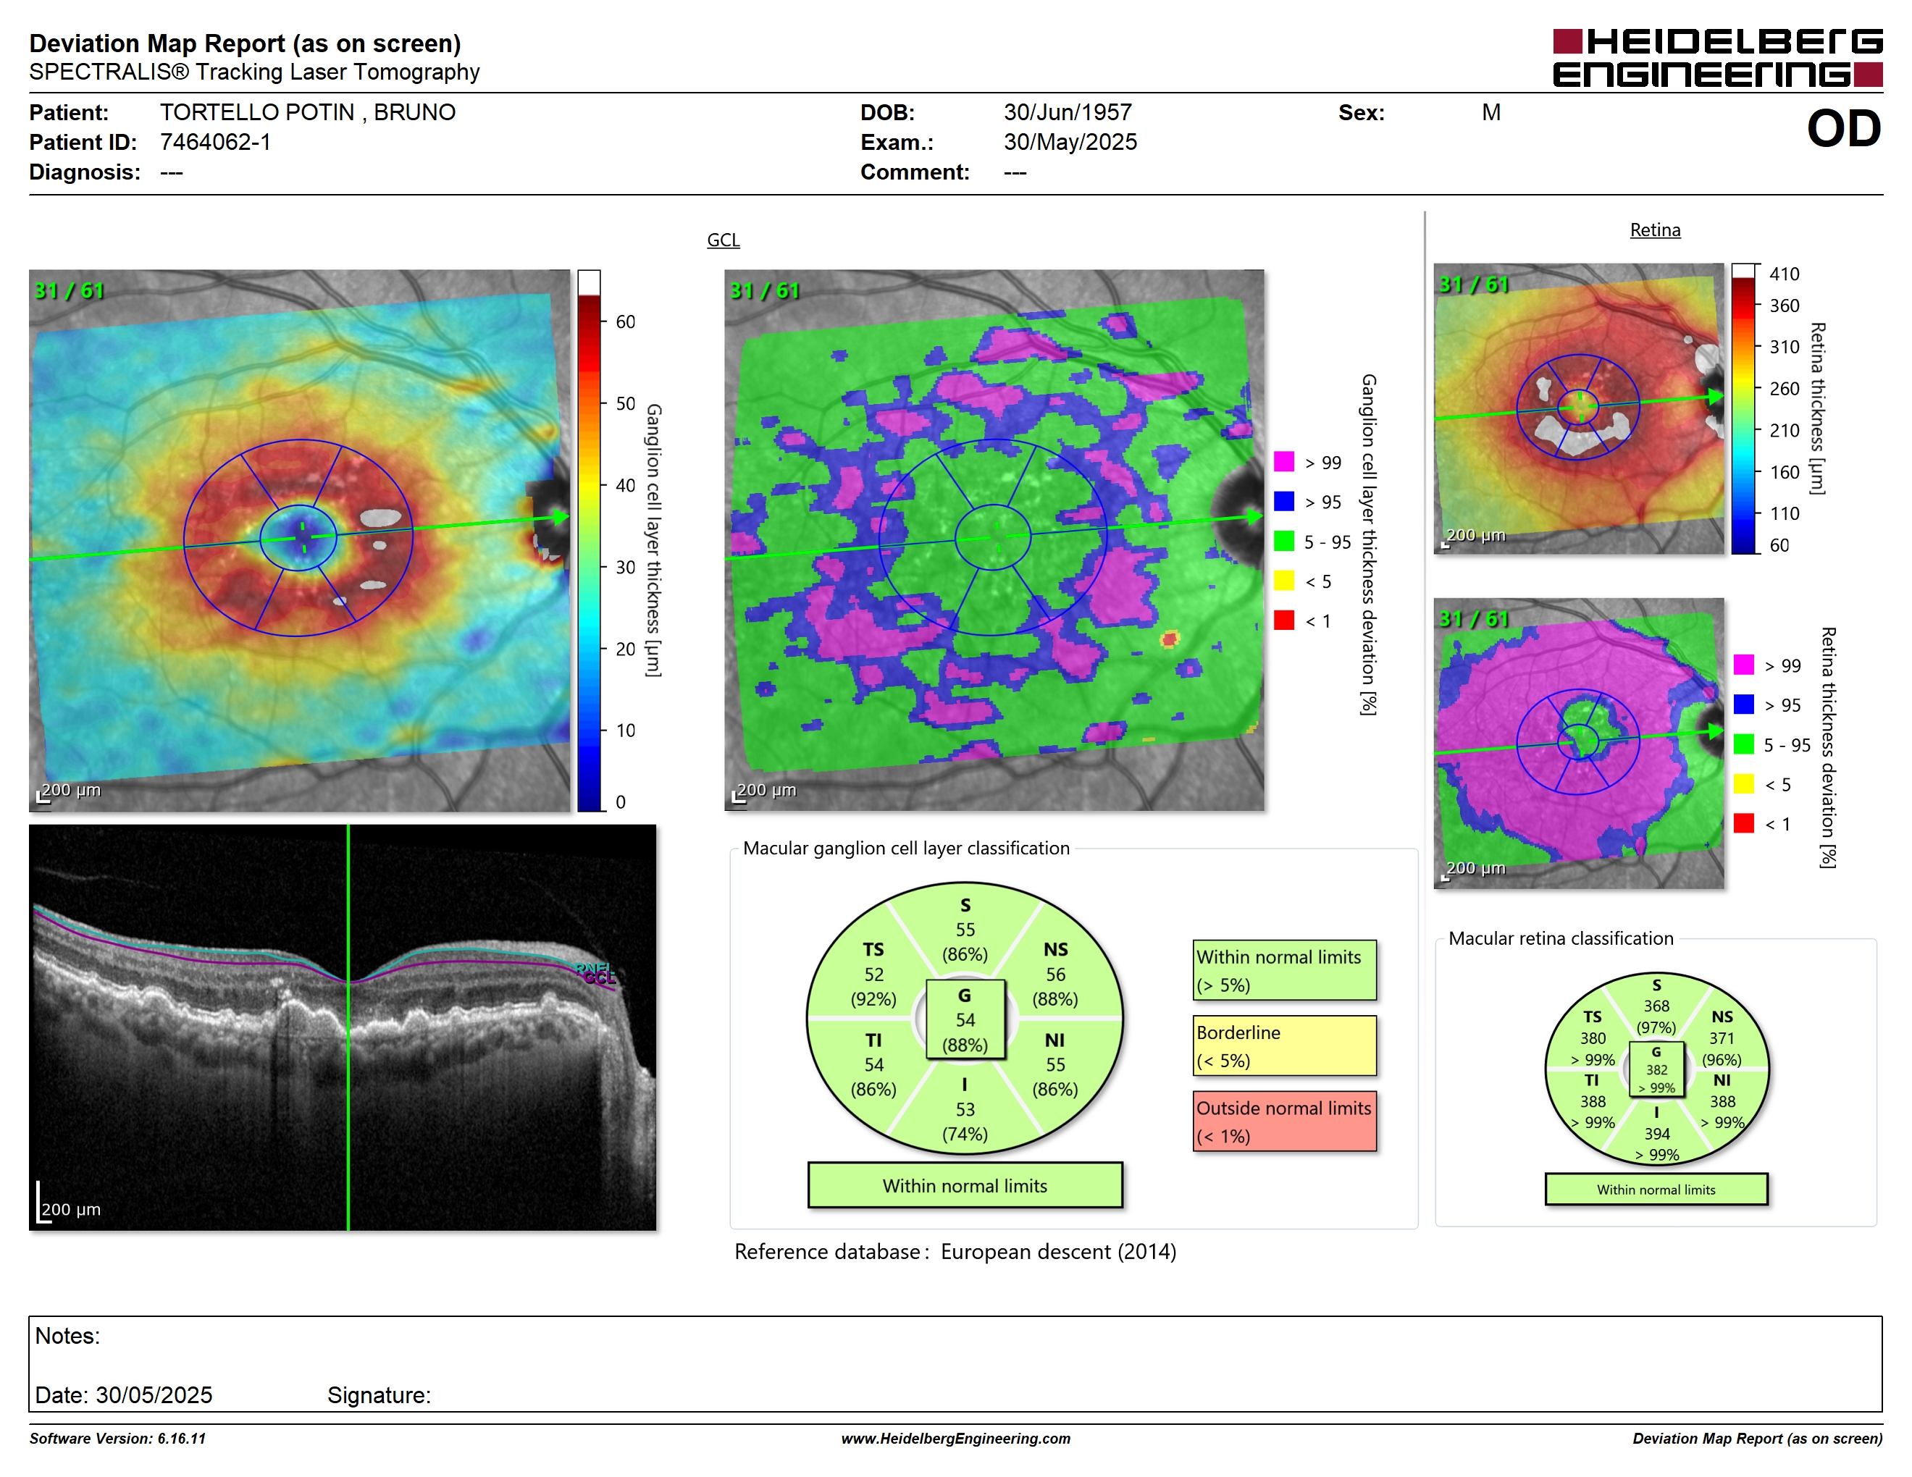Click the 'Macular ganglion cell layer classification' heading

pos(906,848)
